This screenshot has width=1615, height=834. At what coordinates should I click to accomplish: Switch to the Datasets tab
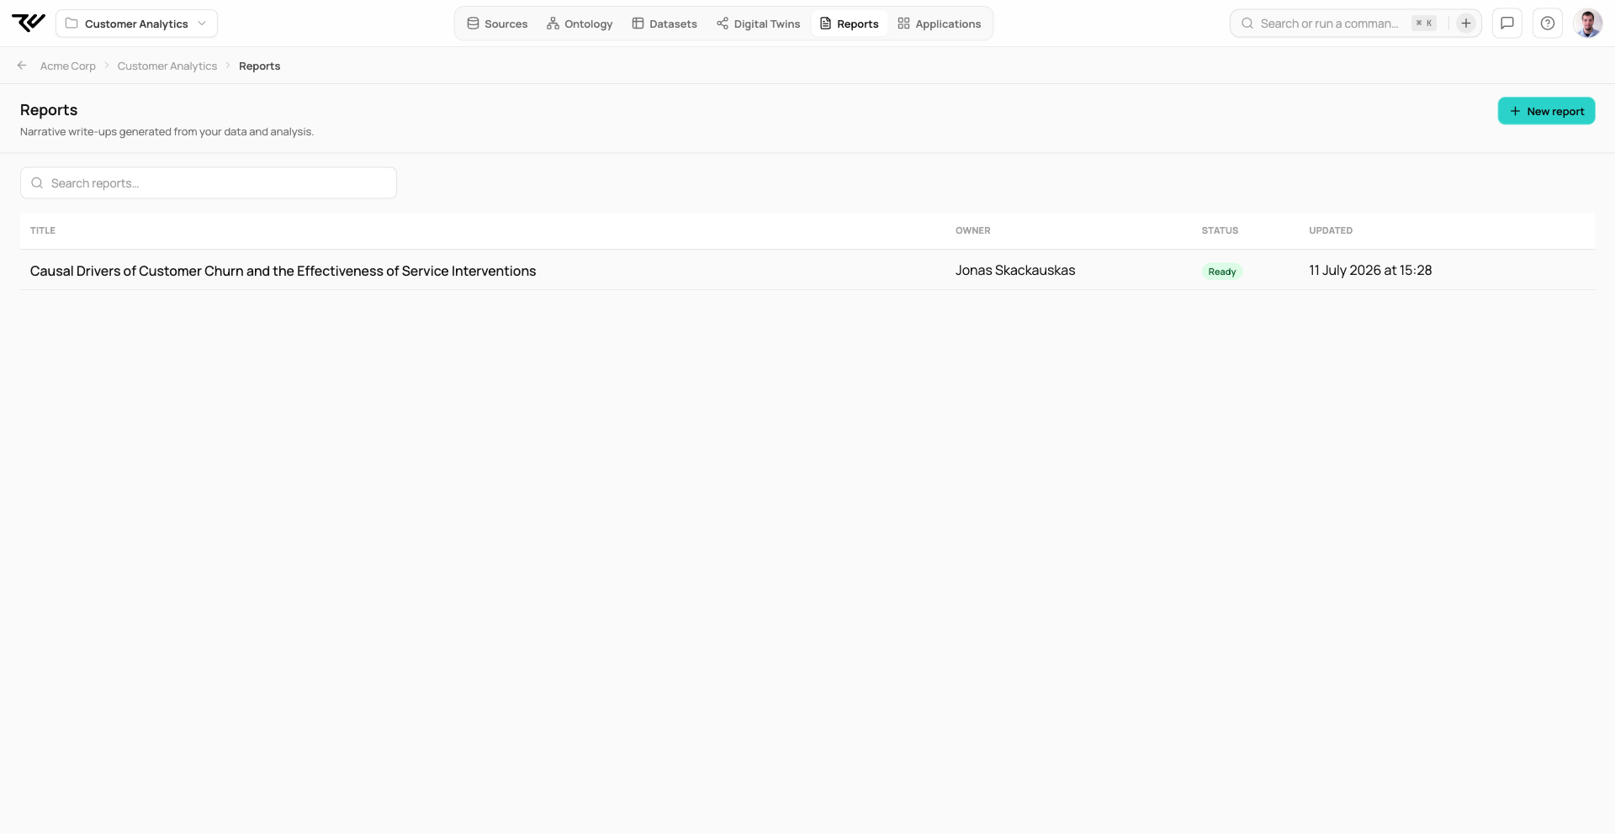click(x=665, y=24)
